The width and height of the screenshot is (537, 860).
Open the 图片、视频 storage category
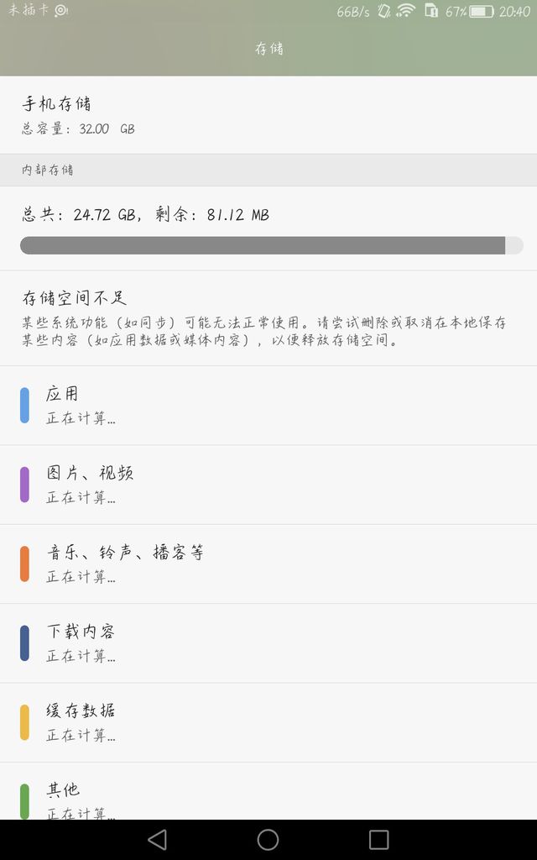tap(268, 485)
